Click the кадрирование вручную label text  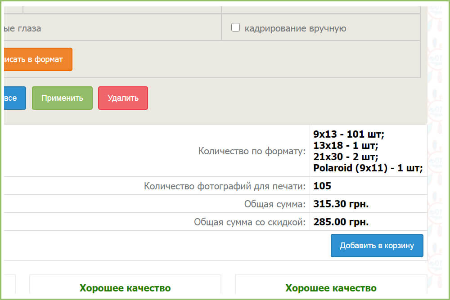[x=295, y=28]
